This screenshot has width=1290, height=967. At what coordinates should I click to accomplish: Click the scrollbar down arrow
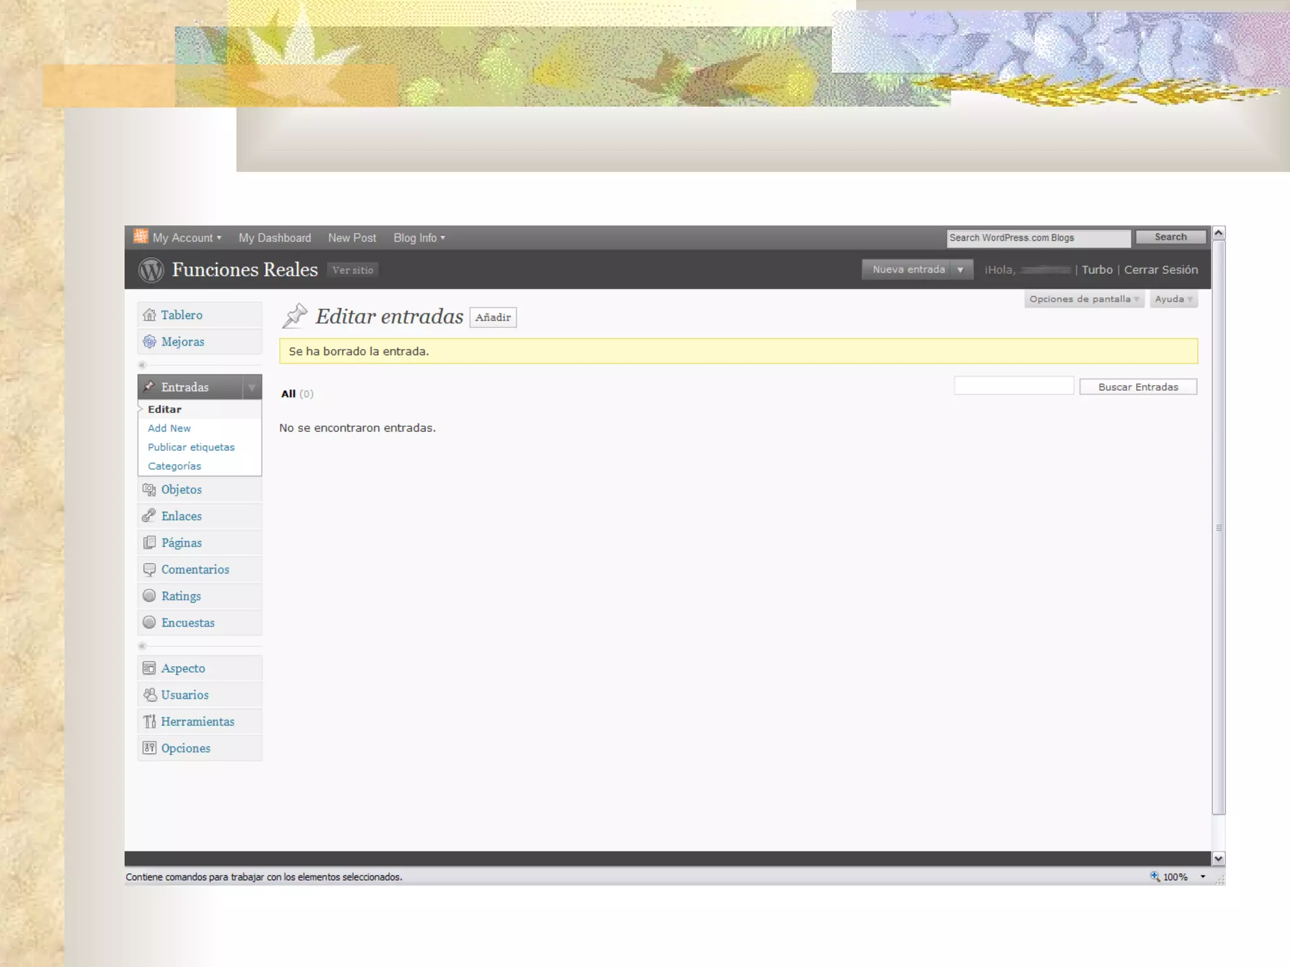point(1218,859)
